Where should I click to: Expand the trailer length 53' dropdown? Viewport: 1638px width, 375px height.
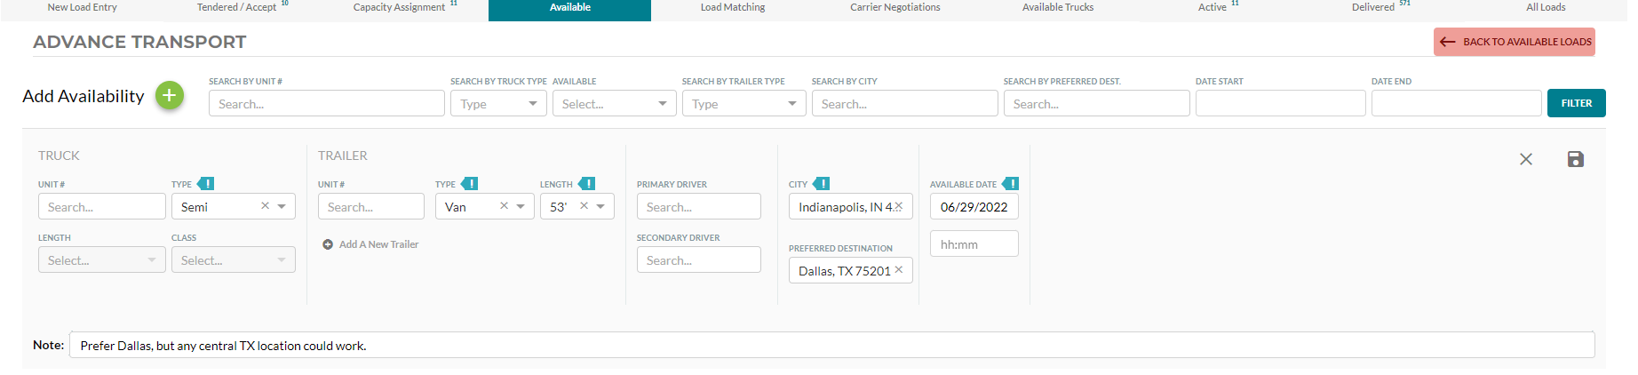pyautogui.click(x=600, y=206)
